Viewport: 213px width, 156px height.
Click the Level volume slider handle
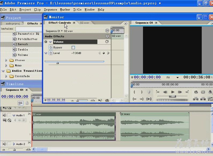click(x=58, y=63)
